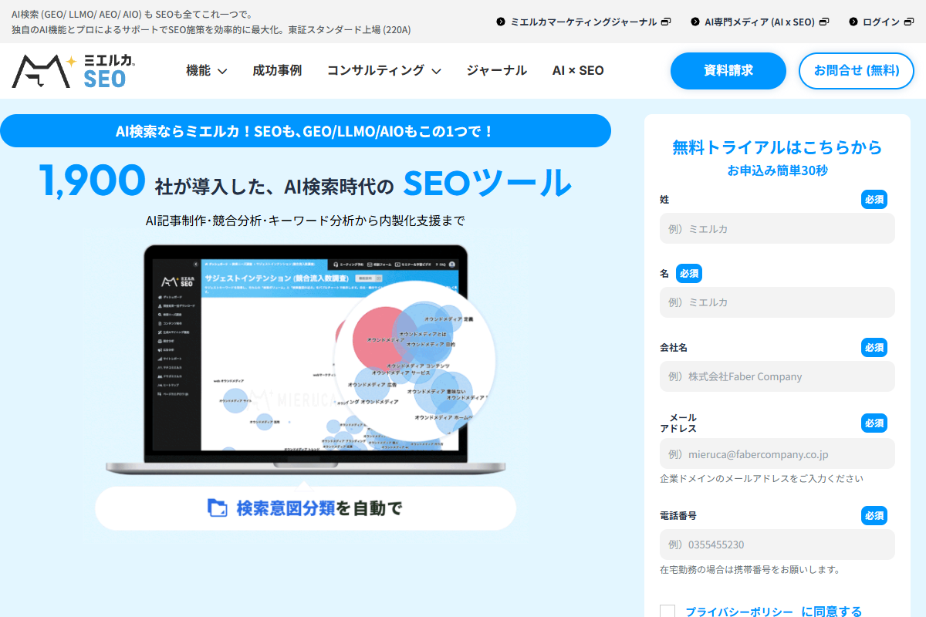Click the 検索意図分類を自動で pill
926x617 pixels.
(x=306, y=508)
